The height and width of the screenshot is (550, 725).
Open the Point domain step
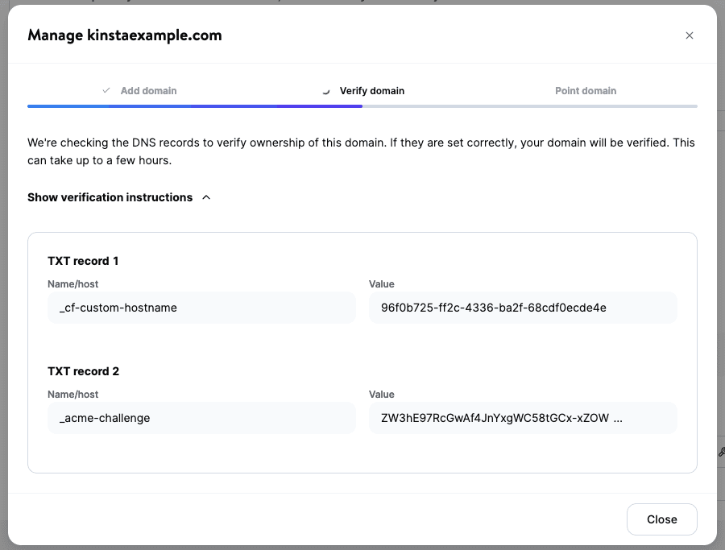[x=586, y=90]
